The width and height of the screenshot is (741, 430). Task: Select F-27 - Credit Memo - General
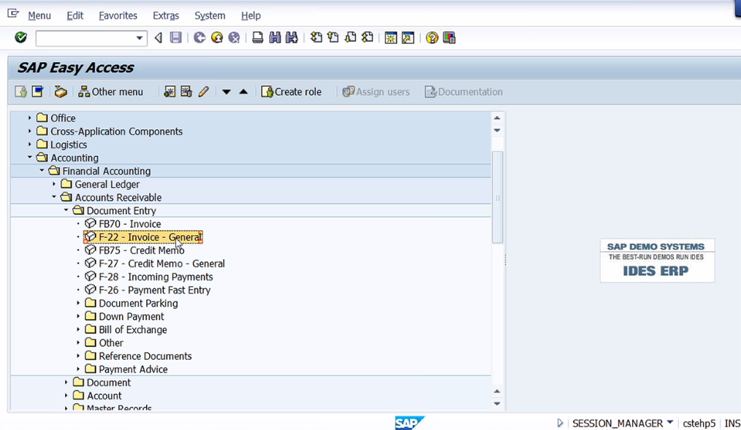pyautogui.click(x=161, y=264)
